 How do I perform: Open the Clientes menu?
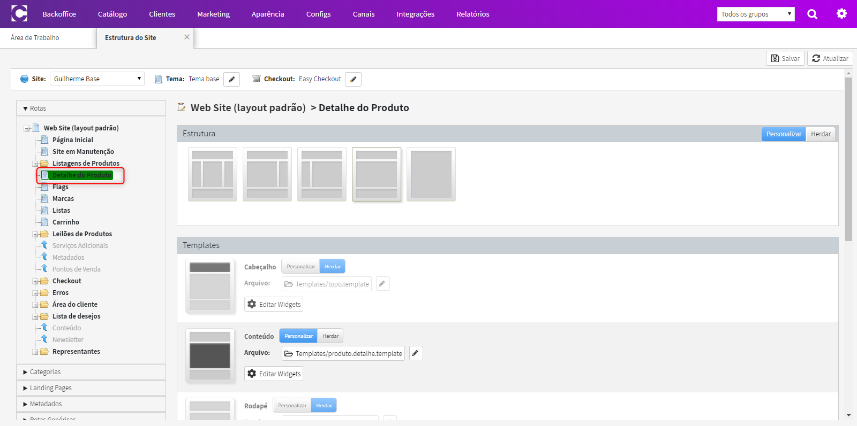pos(162,14)
